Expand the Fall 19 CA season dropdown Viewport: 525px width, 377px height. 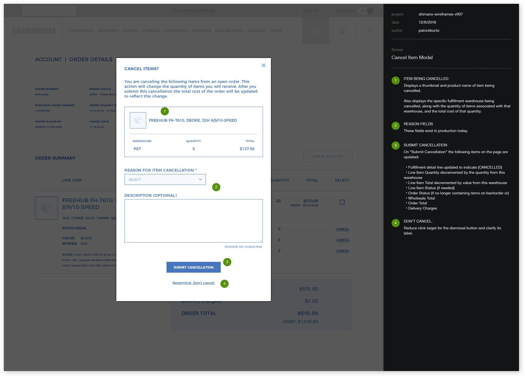tap(314, 11)
